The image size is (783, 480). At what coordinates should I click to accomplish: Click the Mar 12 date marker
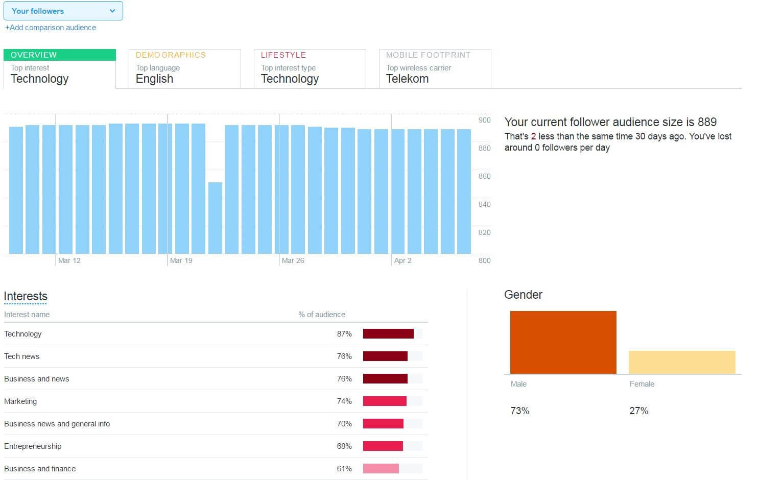pyautogui.click(x=69, y=260)
